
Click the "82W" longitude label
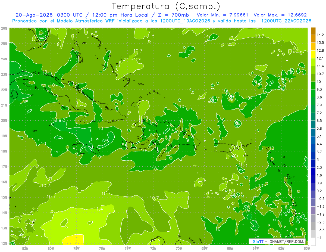click(25, 248)
